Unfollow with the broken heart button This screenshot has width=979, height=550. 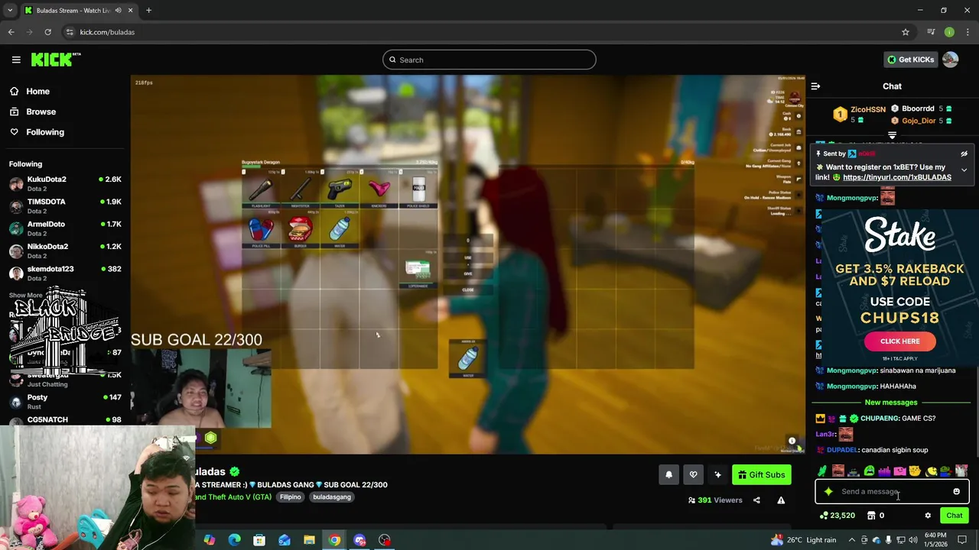click(693, 475)
